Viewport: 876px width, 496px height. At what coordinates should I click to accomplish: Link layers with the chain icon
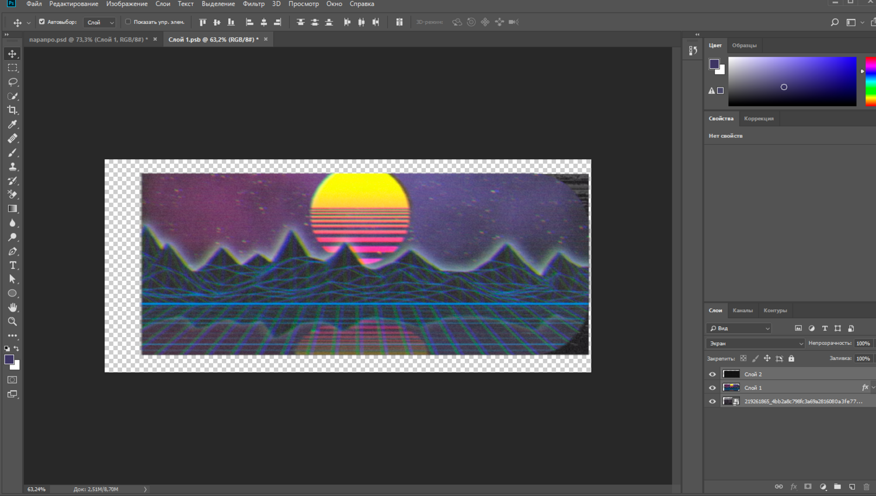tap(778, 487)
